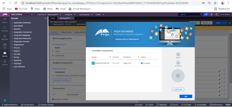Click the Download icon in the dialog
Viewport: 232px width, 107px height.
click(x=178, y=63)
